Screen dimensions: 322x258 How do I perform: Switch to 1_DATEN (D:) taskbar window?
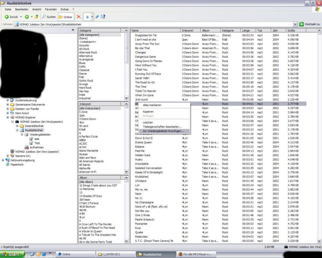tap(116, 254)
